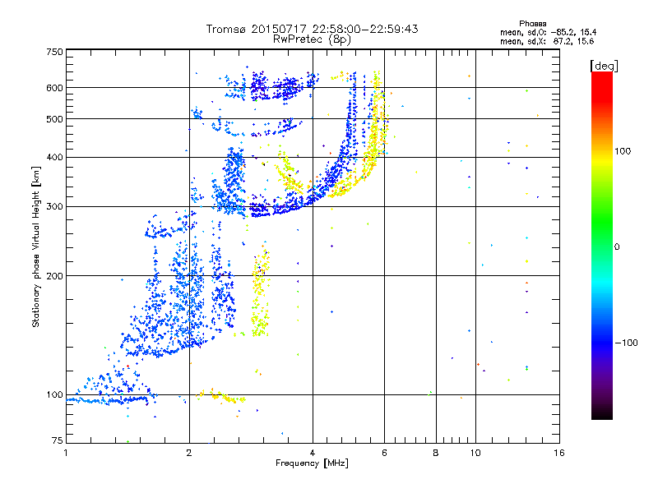Click the '1' x-axis tick label
This screenshot has width=658, height=493.
pyautogui.click(x=66, y=453)
